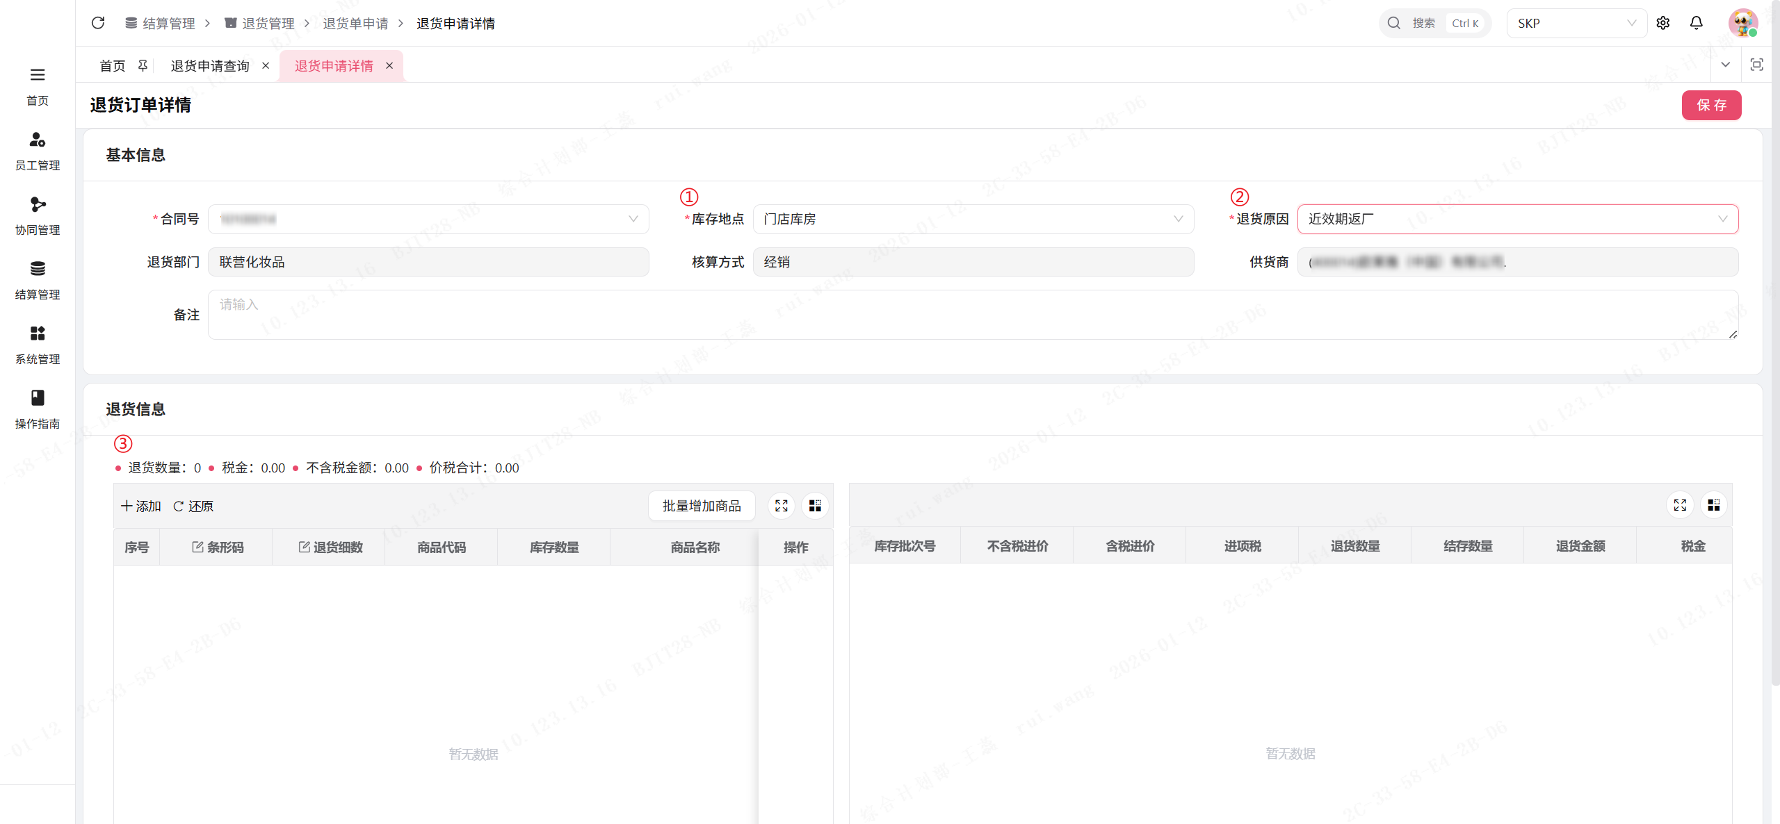The image size is (1780, 824).
Task: Click the refresh icon in top bar
Action: point(98,23)
